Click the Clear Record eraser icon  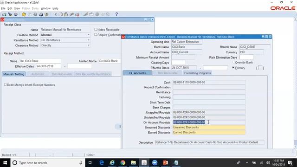tap(71, 14)
